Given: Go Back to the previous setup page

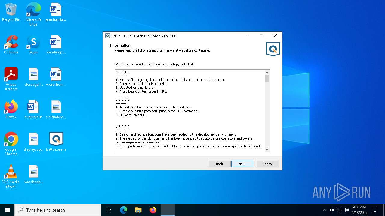Looking at the screenshot, I should point(220,164).
